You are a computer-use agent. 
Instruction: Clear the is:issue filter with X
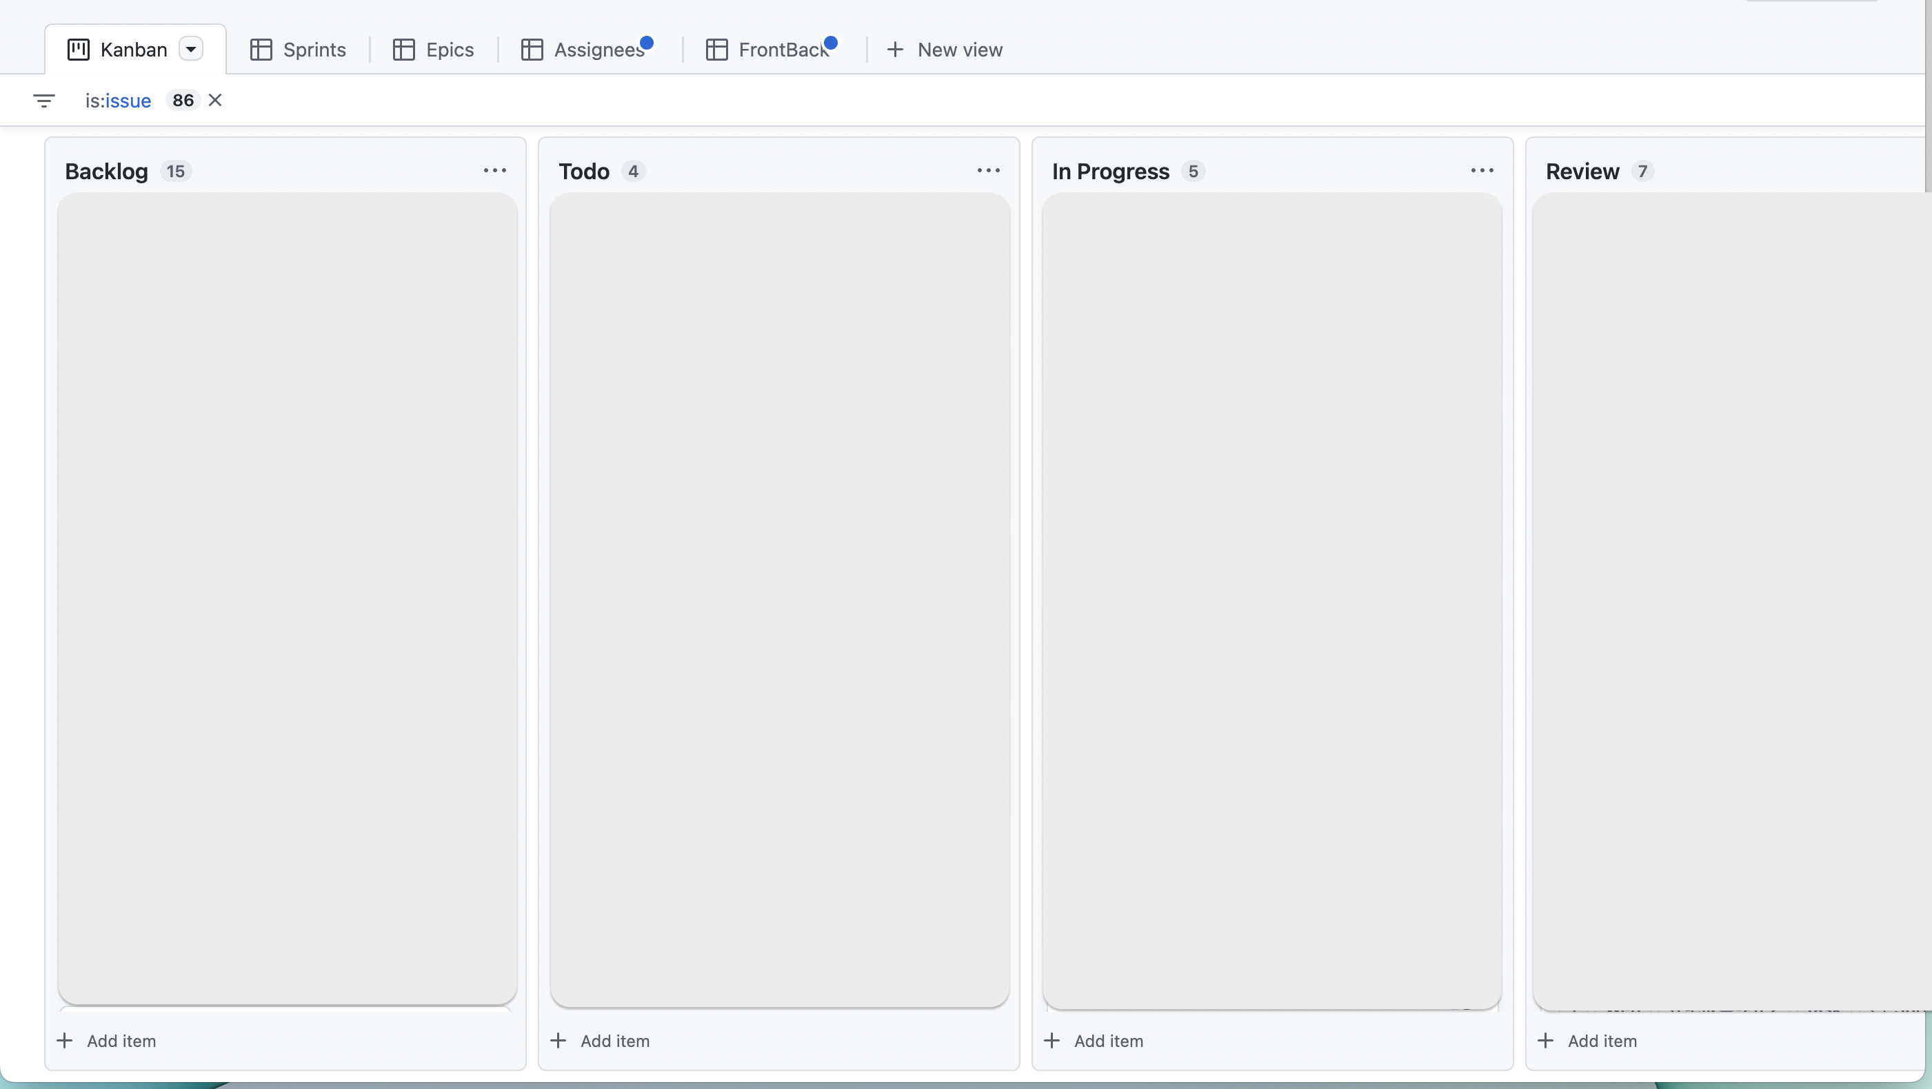(215, 100)
